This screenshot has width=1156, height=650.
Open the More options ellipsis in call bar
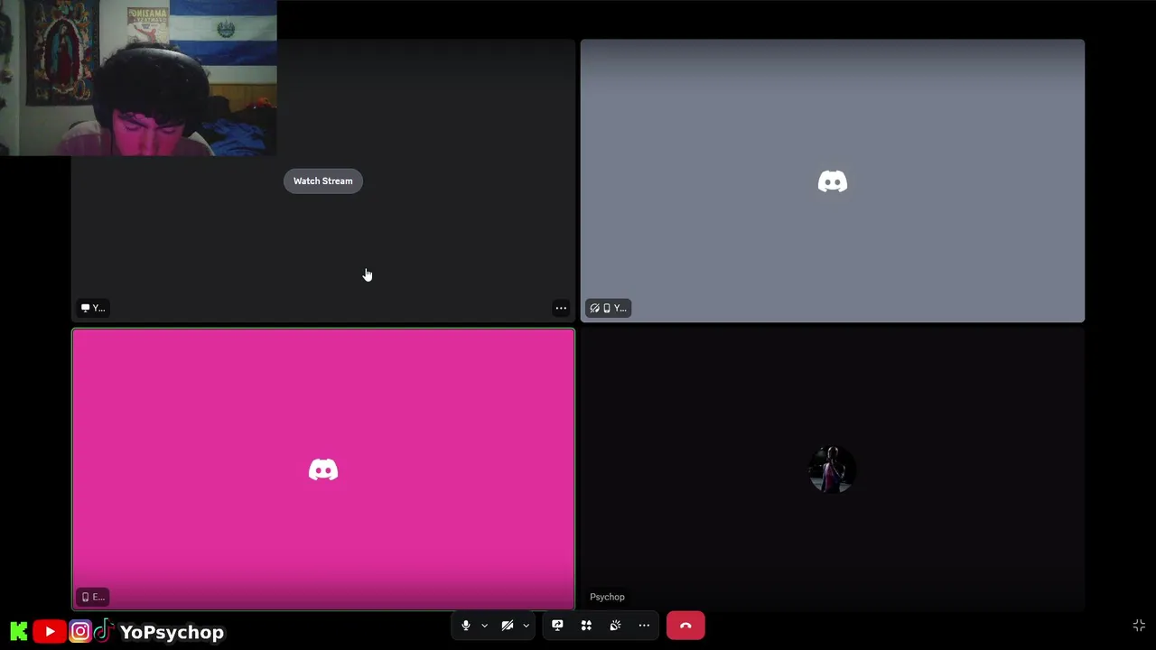point(644,626)
